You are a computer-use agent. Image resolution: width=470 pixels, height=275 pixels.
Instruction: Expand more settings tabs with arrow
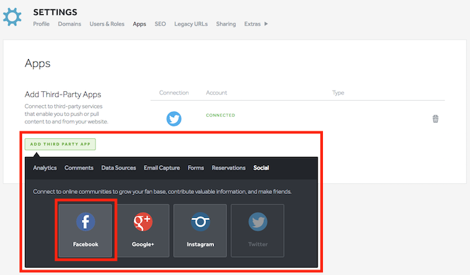(x=266, y=24)
